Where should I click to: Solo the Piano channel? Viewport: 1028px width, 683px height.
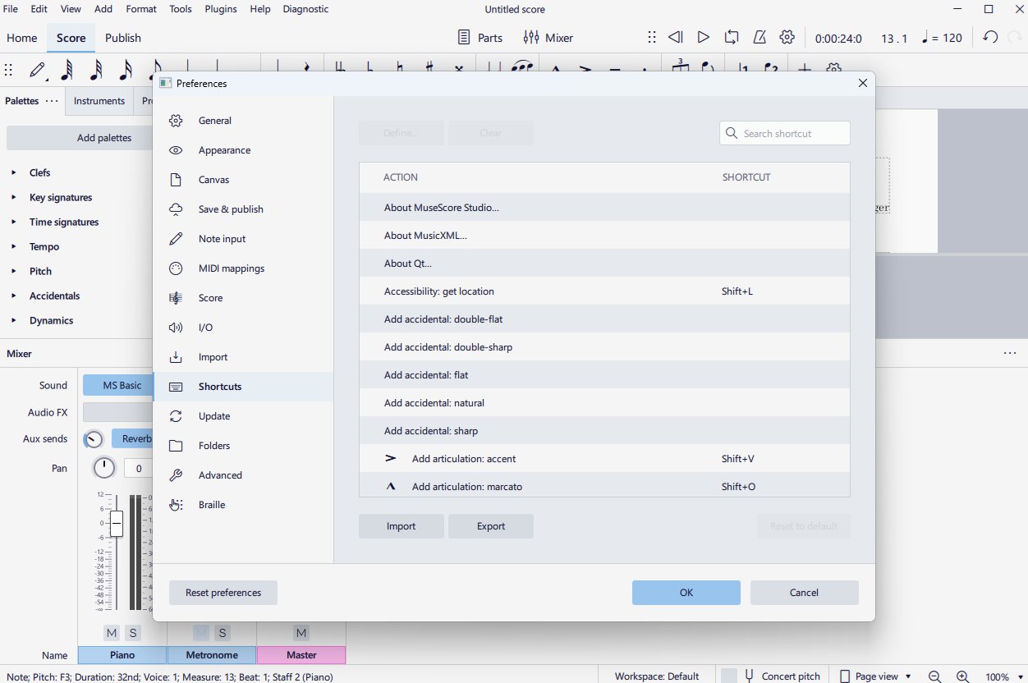pyautogui.click(x=133, y=633)
